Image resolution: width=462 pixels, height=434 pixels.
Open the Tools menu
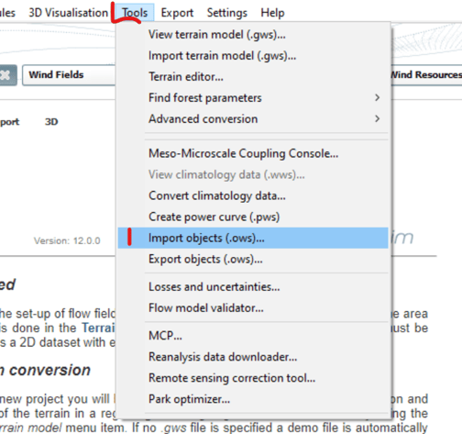135,13
